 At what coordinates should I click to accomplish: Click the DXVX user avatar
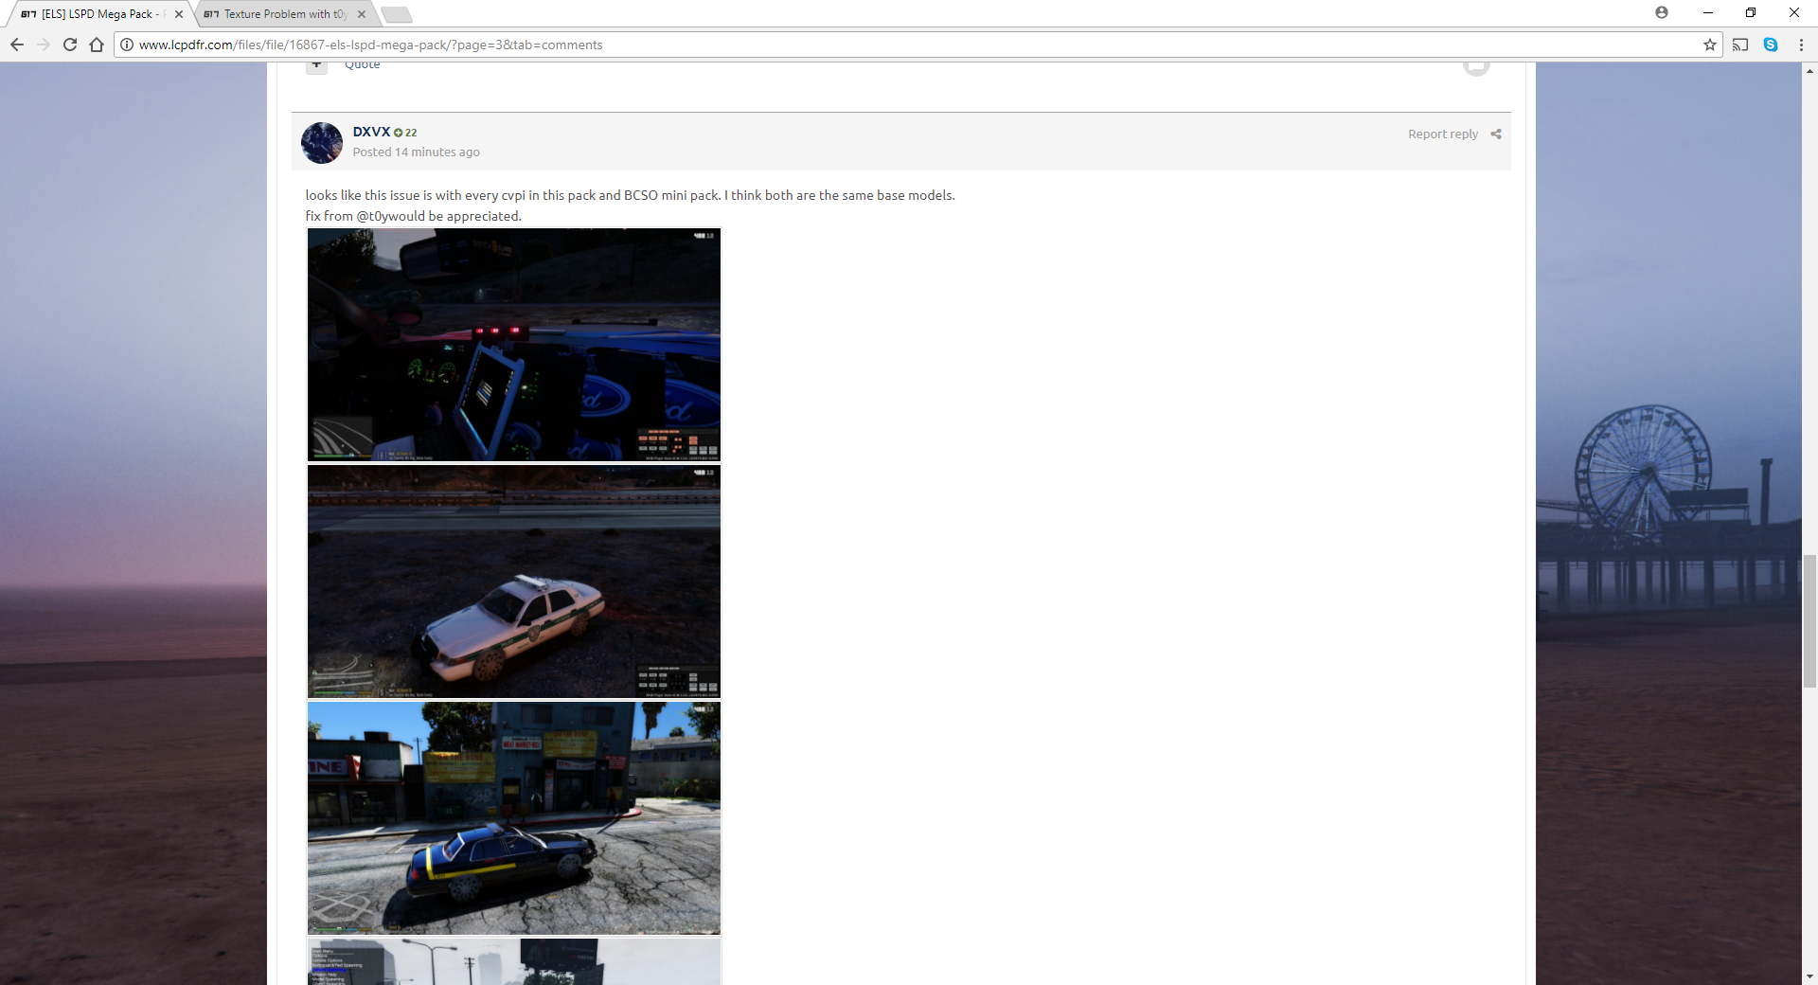pyautogui.click(x=322, y=143)
